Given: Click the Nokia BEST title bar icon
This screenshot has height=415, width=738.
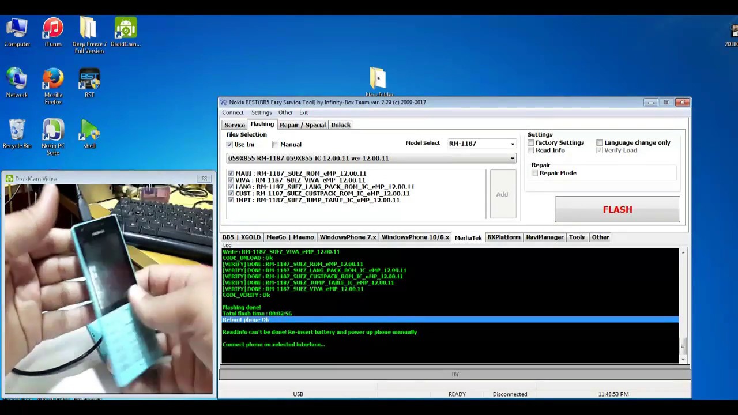Looking at the screenshot, I should 223,103.
